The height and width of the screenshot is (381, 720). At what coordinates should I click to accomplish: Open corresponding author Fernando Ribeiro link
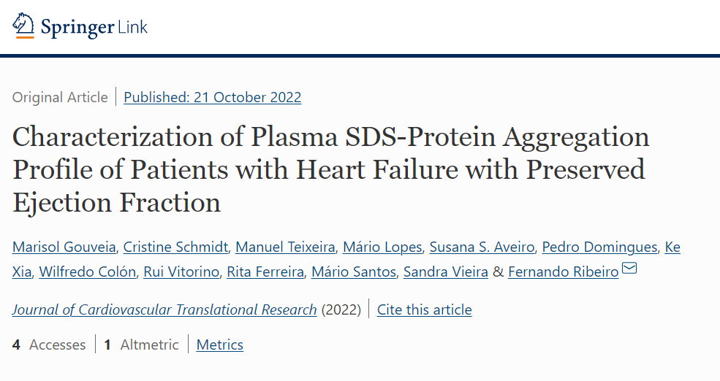click(564, 272)
